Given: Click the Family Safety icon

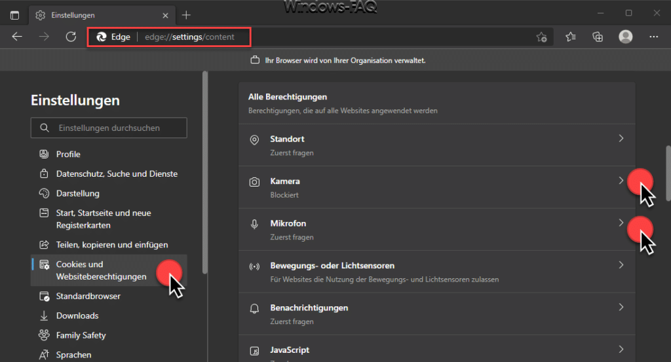Looking at the screenshot, I should (x=44, y=335).
